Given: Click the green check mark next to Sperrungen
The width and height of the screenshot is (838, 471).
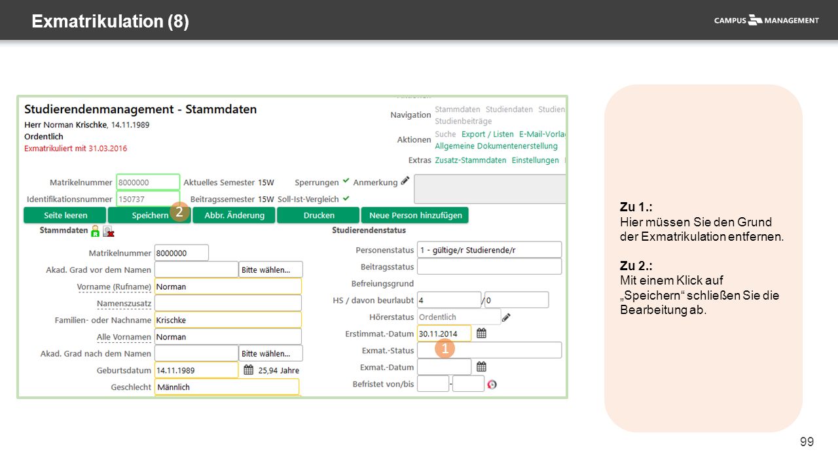Looking at the screenshot, I should click(346, 182).
